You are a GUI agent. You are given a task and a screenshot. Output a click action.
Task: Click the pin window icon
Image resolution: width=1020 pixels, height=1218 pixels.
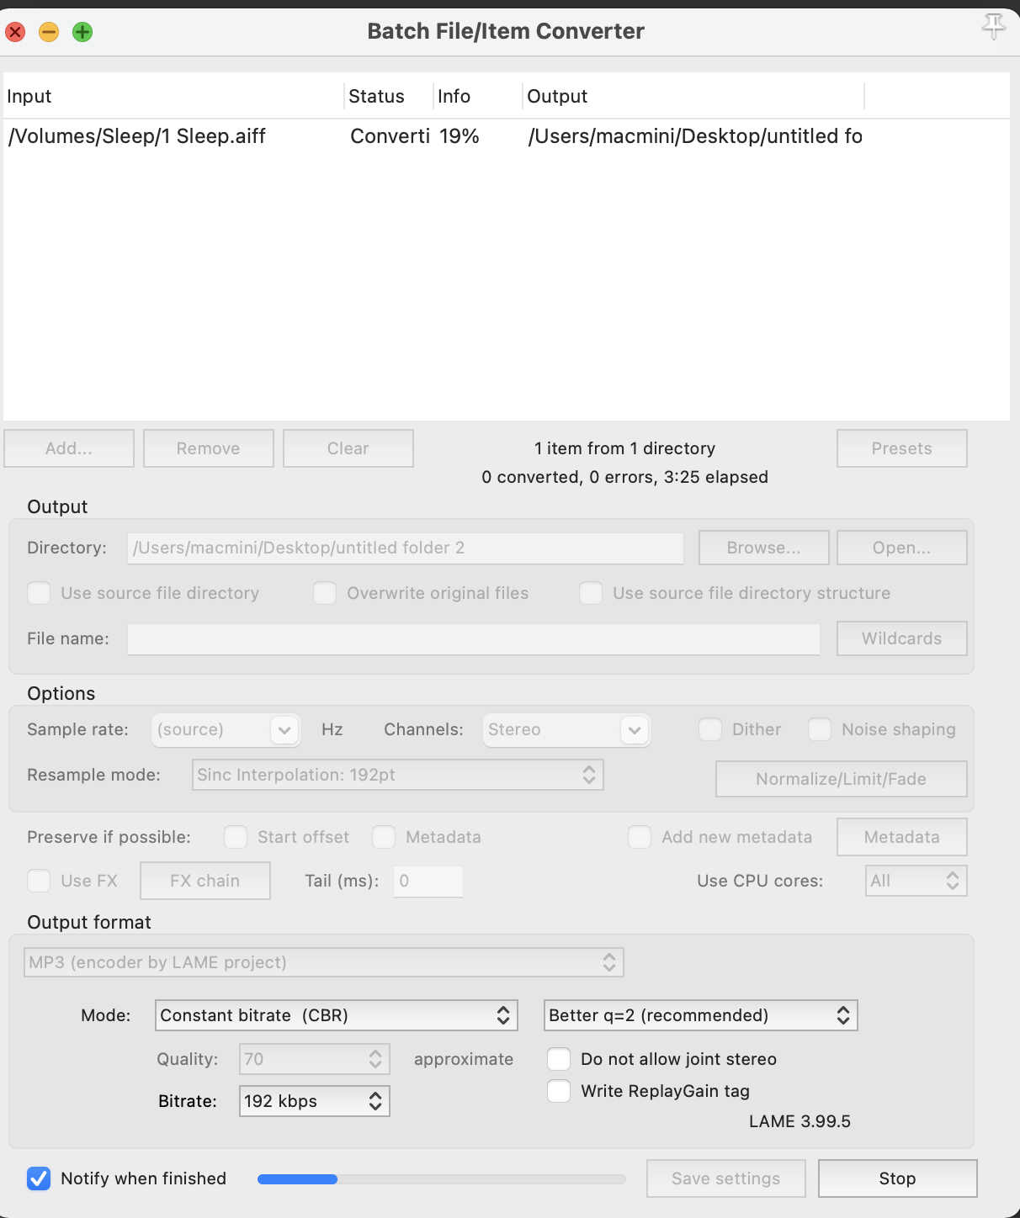click(993, 26)
